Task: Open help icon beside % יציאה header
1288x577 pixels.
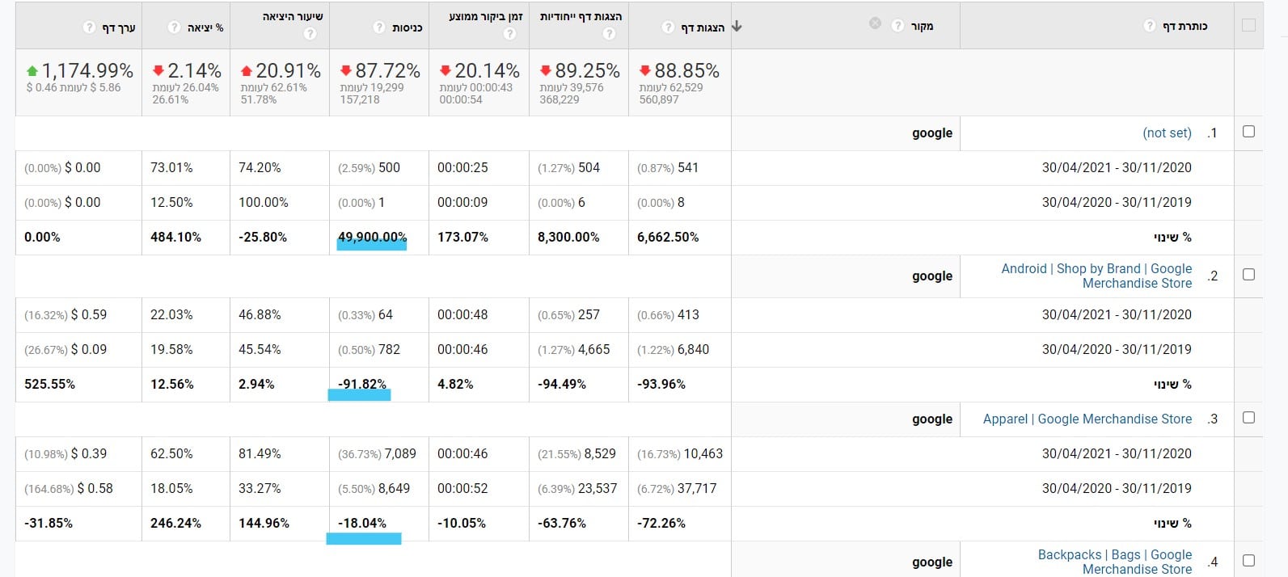Action: tap(174, 27)
